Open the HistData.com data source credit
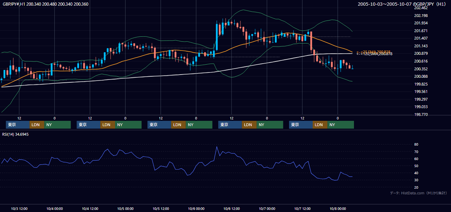 419,193
